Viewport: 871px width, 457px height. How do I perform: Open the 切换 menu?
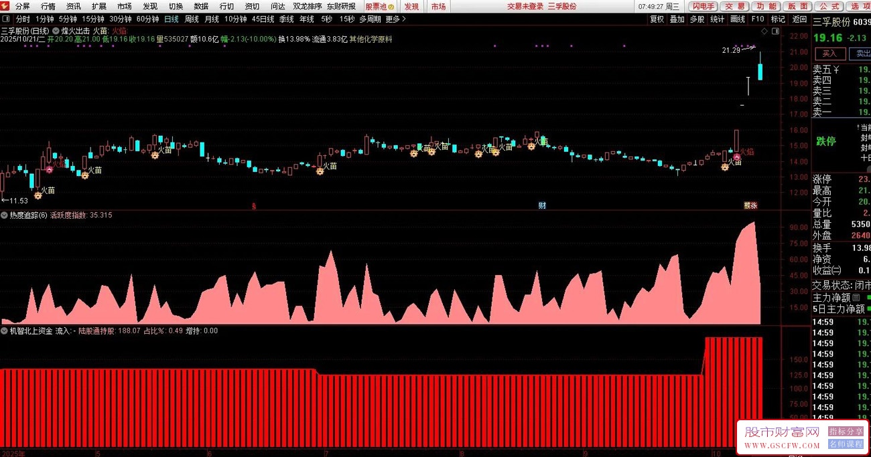pyautogui.click(x=176, y=6)
